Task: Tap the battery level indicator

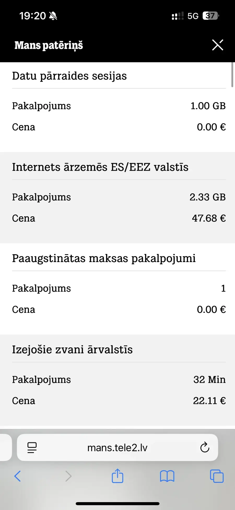Action: (x=210, y=16)
